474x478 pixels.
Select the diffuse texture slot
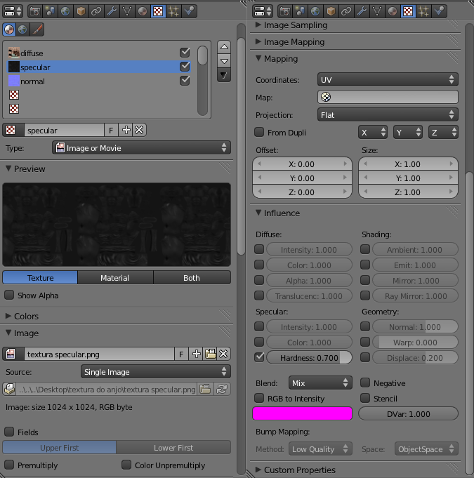tap(98, 53)
